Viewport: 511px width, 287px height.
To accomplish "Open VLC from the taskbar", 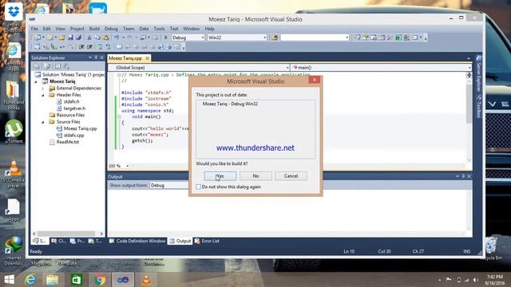I will coord(146,280).
